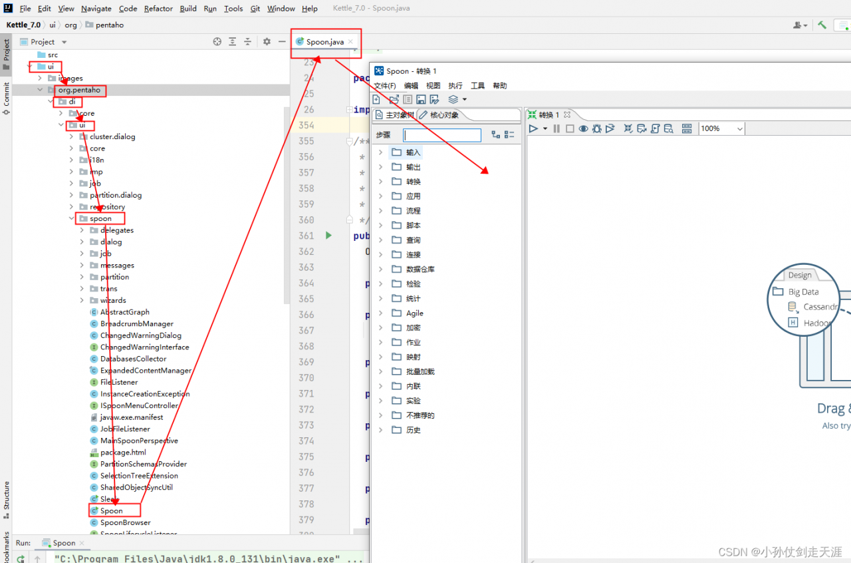Click the impact analysis icon

[642, 128]
